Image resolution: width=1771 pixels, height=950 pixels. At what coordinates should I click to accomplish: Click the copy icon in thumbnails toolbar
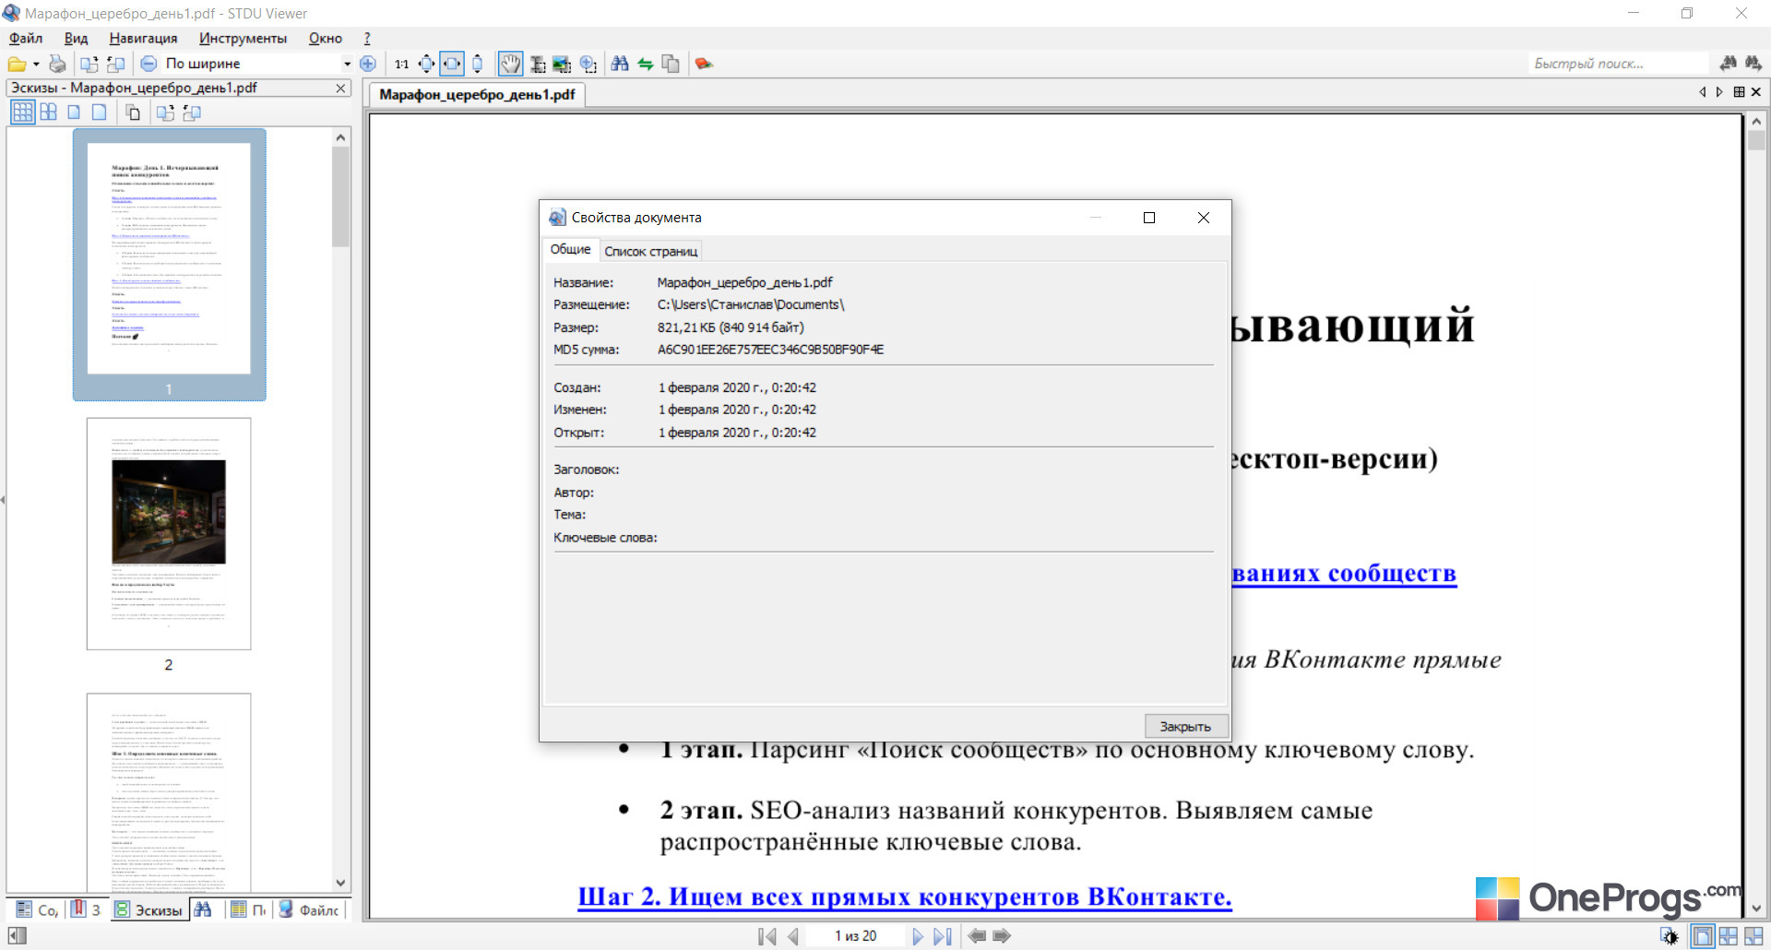133,113
